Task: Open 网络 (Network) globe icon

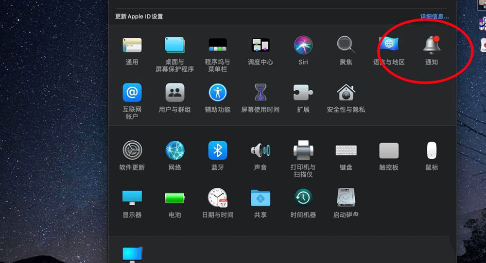Action: (x=175, y=150)
